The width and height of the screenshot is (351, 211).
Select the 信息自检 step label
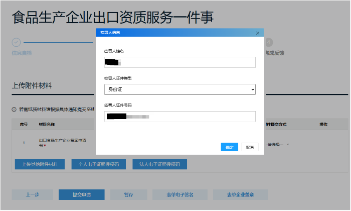point(22,53)
